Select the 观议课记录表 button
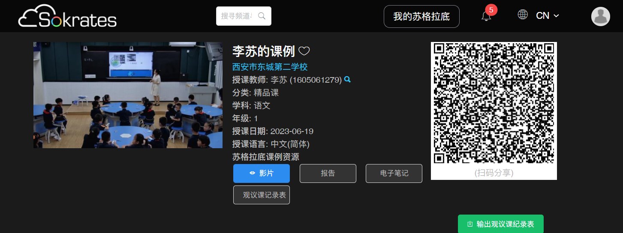This screenshot has height=233, width=623. [262, 195]
